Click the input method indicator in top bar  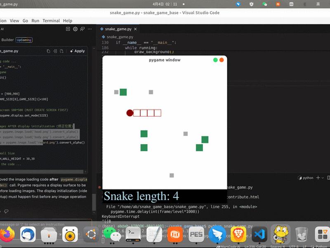coord(318,4)
